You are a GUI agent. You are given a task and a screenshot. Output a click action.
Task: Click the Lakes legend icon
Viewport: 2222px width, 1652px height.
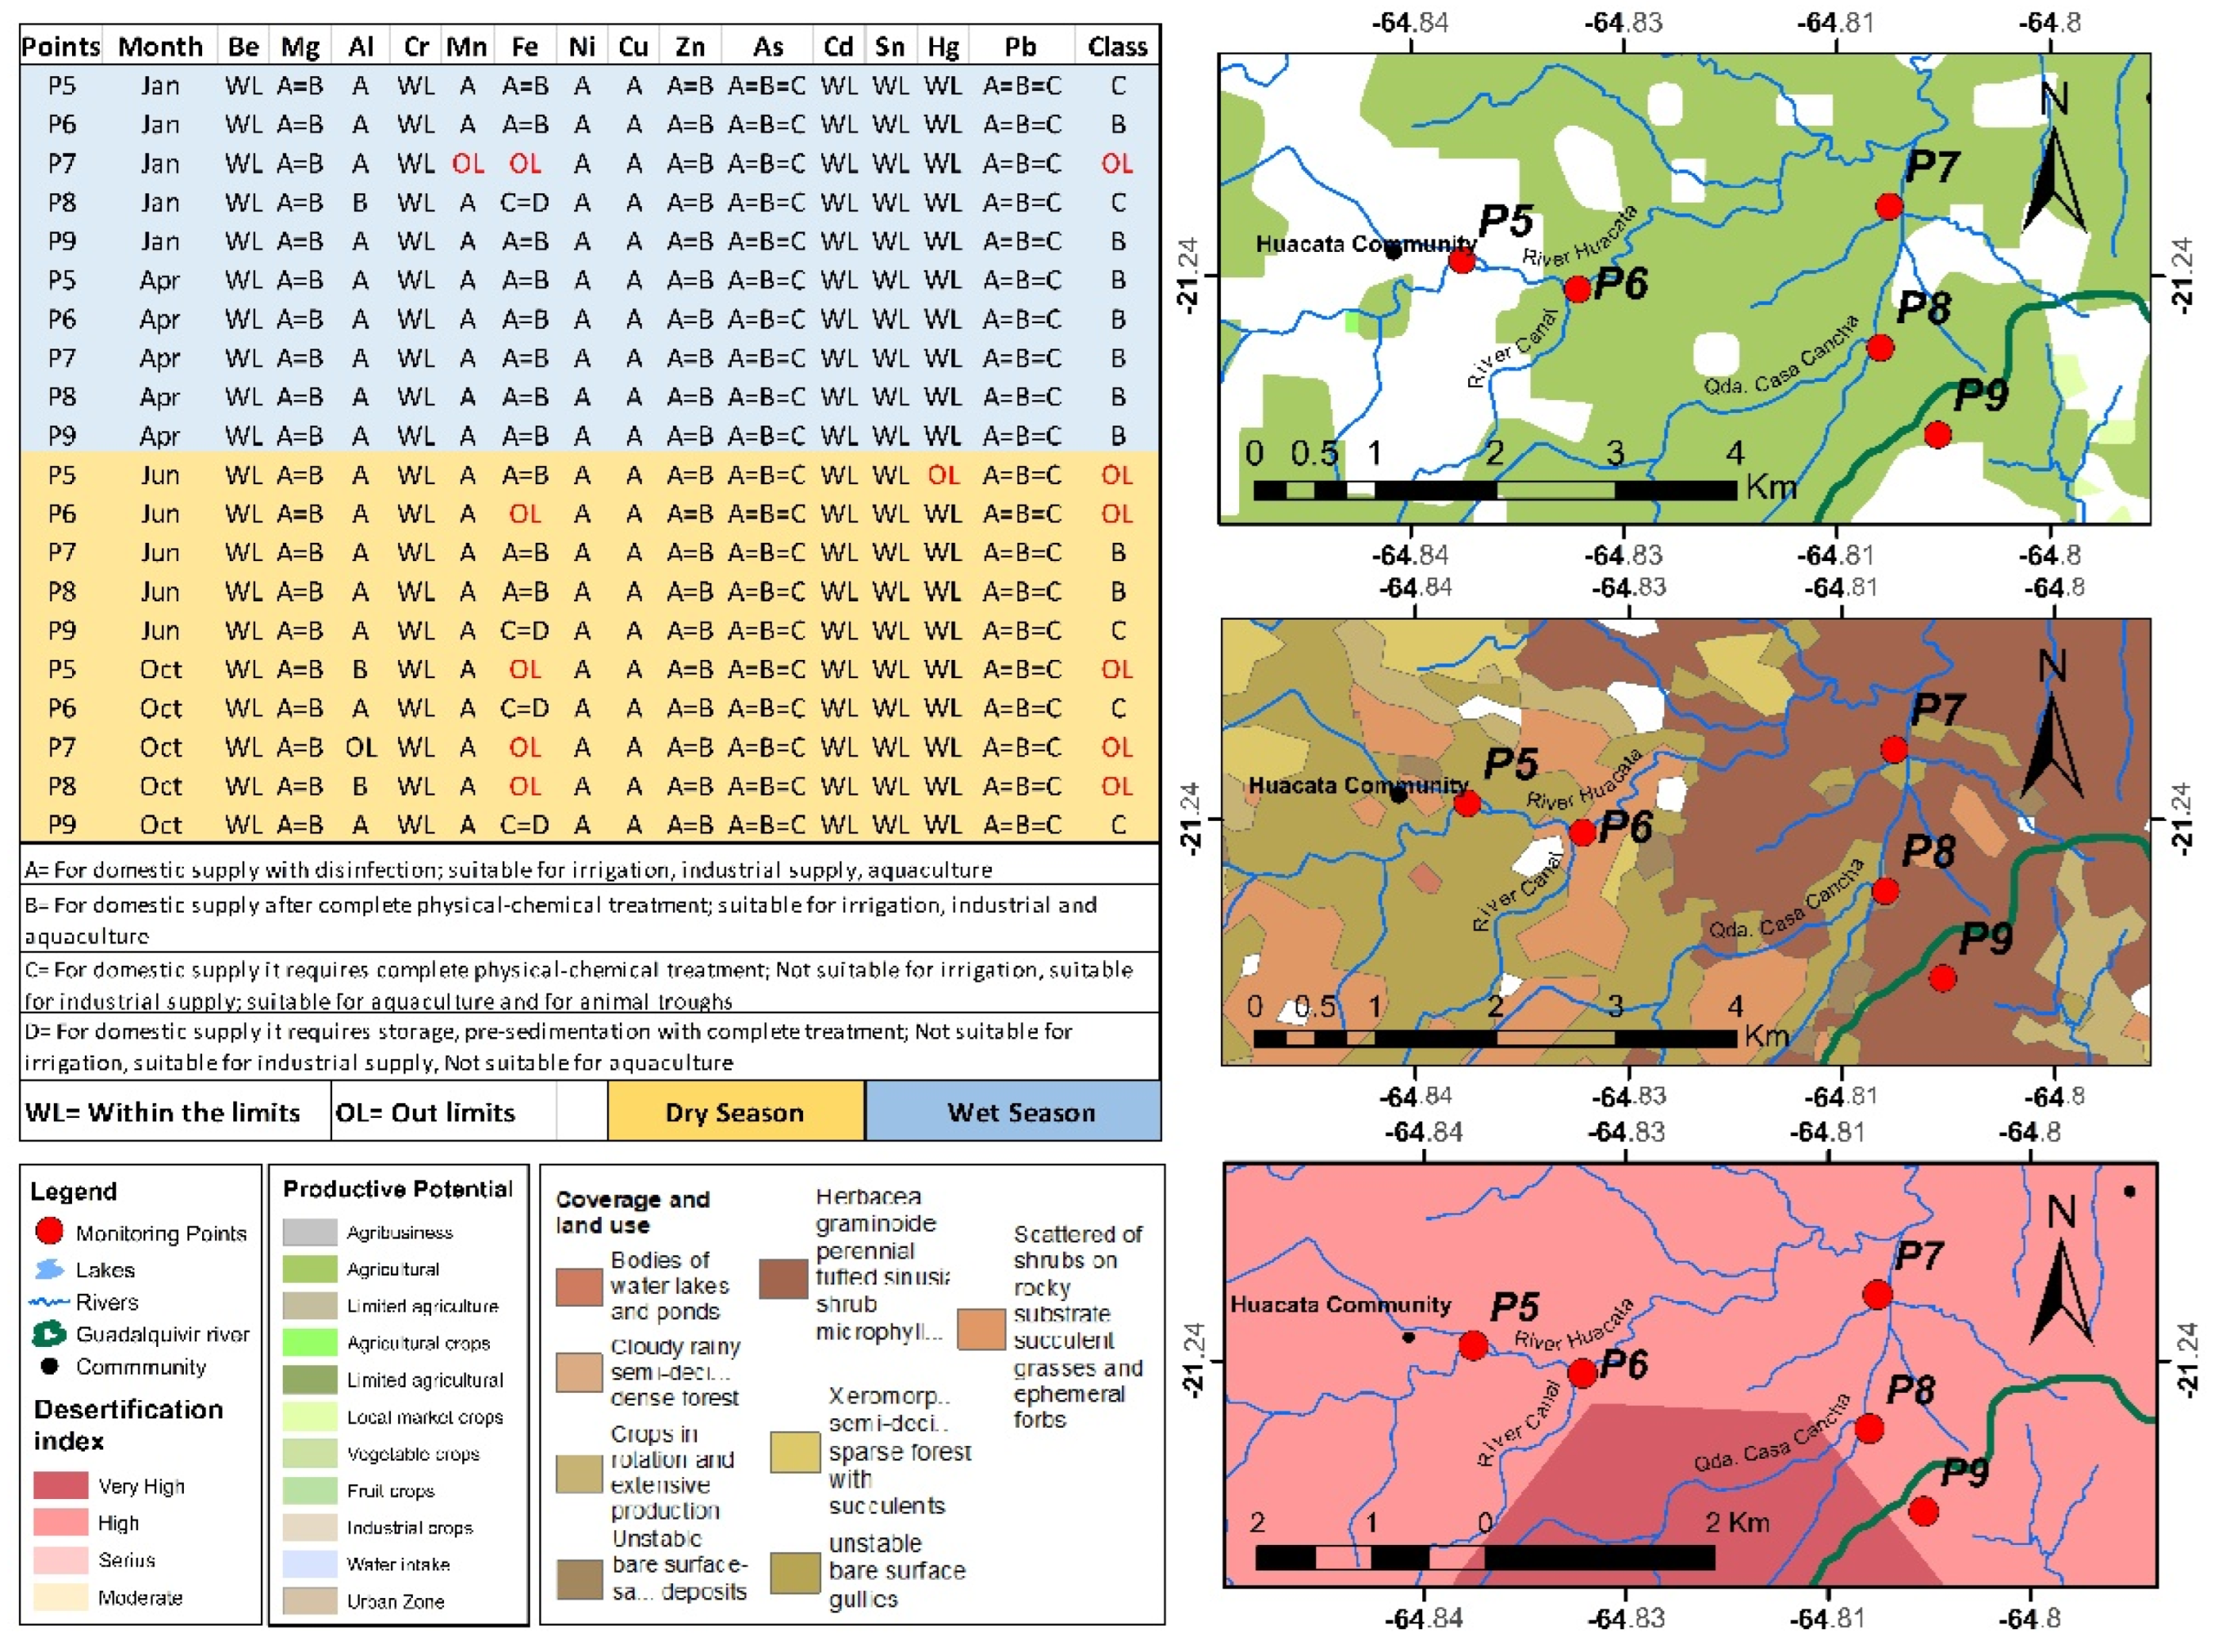point(49,1269)
